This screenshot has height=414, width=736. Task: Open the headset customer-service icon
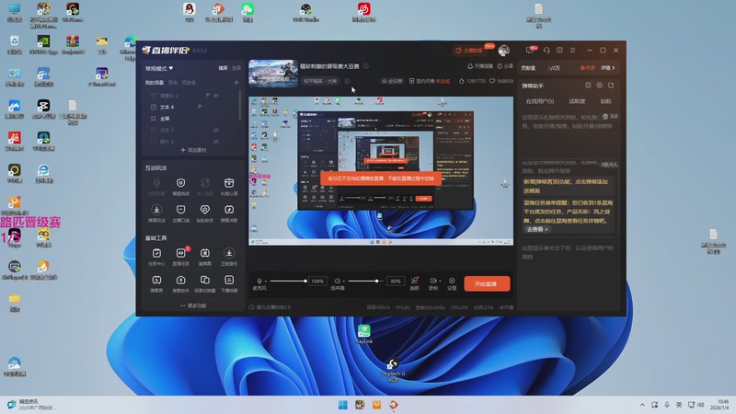(x=546, y=51)
